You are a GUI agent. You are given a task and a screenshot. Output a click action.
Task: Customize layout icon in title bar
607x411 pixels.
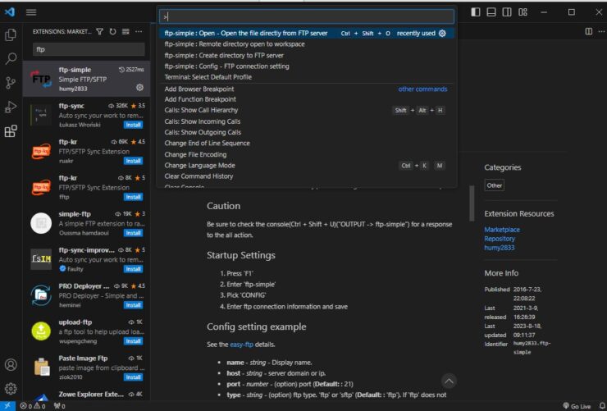pos(523,12)
